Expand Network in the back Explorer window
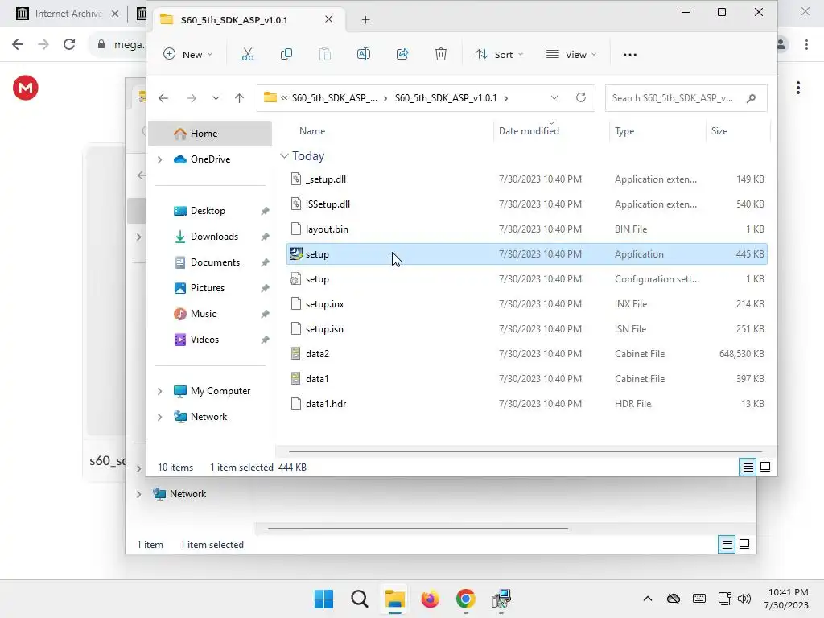The height and width of the screenshot is (618, 824). pos(138,494)
